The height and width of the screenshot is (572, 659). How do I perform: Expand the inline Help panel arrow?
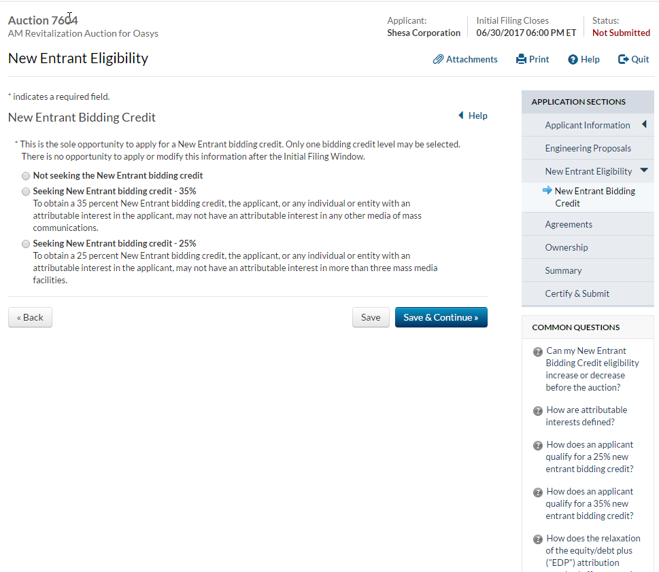(x=461, y=115)
